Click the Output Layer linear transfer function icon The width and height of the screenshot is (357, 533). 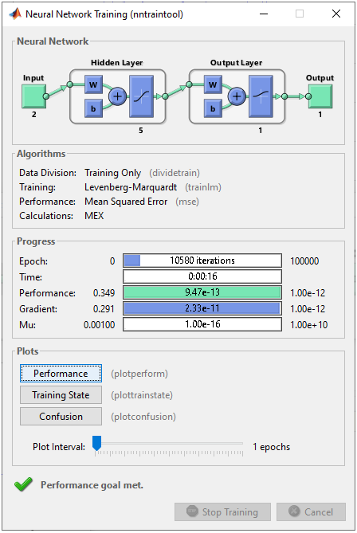tap(261, 96)
